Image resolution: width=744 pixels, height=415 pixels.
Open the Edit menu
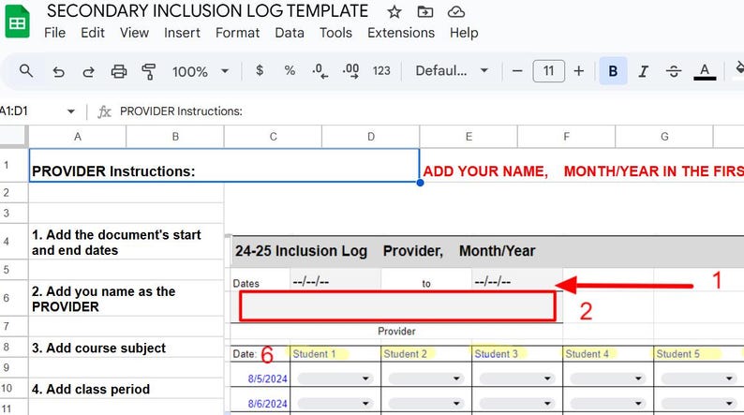point(93,33)
